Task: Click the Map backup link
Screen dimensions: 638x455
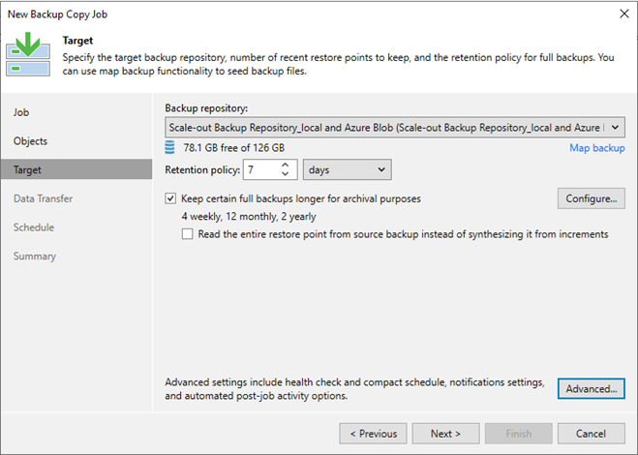Action: pos(597,148)
